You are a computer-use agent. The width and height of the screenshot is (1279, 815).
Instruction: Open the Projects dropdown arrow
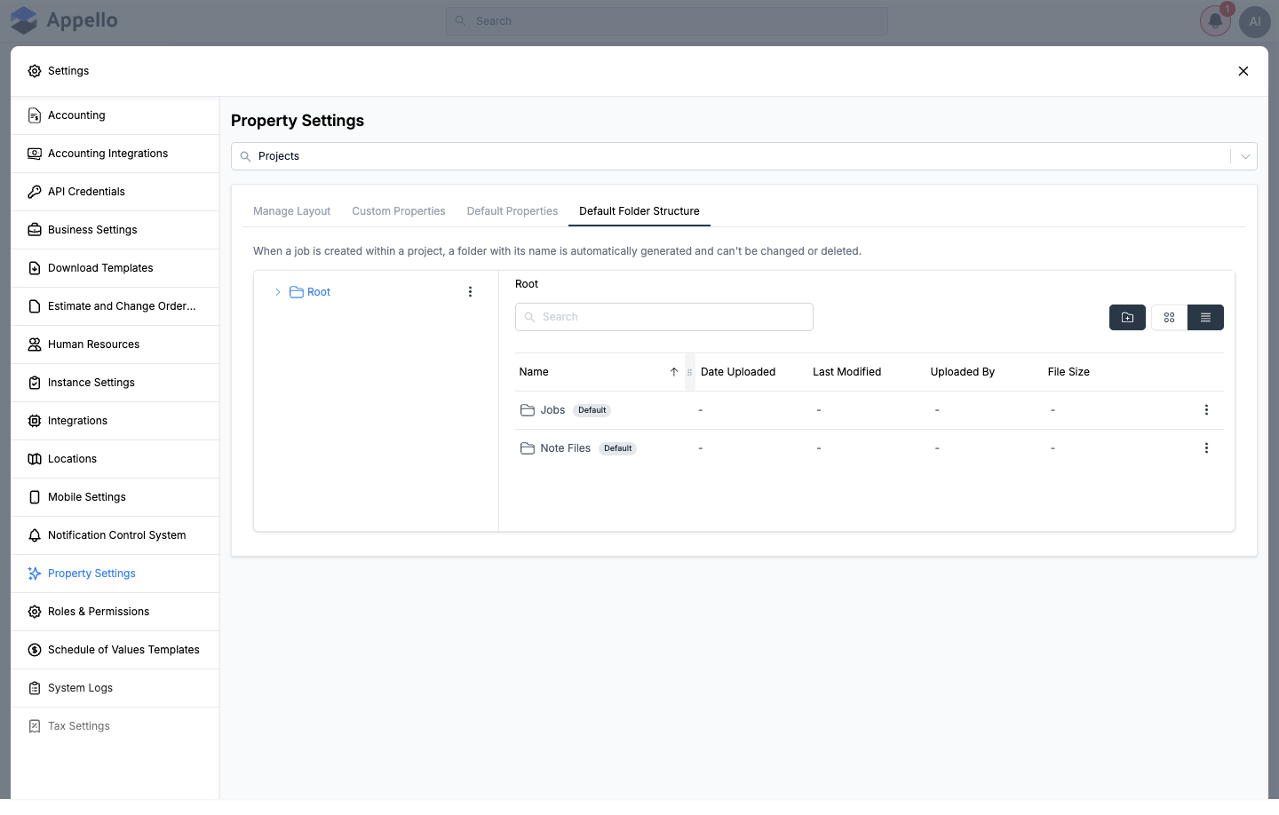(1245, 156)
